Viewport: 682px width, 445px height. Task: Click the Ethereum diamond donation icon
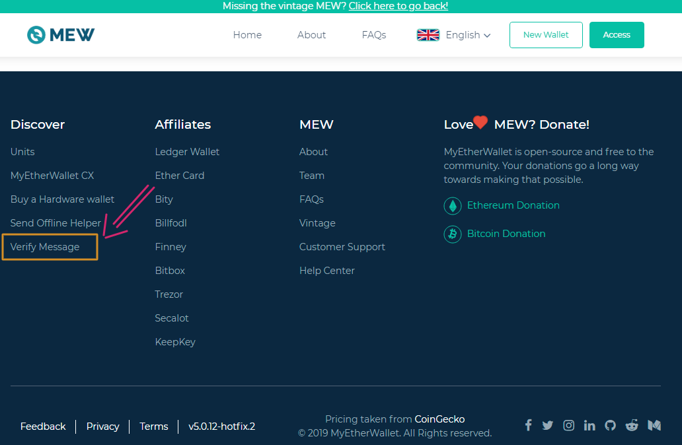452,205
